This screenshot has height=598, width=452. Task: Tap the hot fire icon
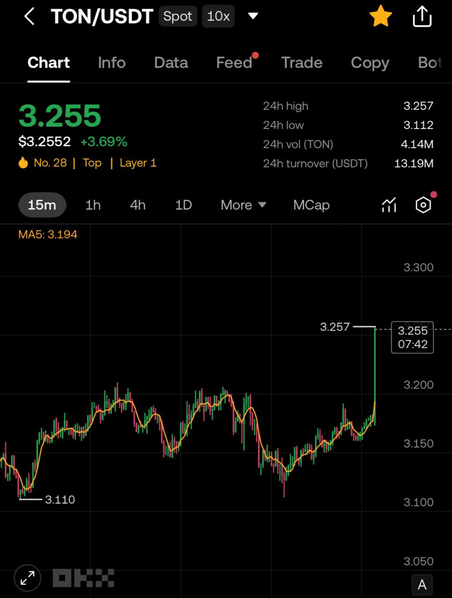click(23, 163)
